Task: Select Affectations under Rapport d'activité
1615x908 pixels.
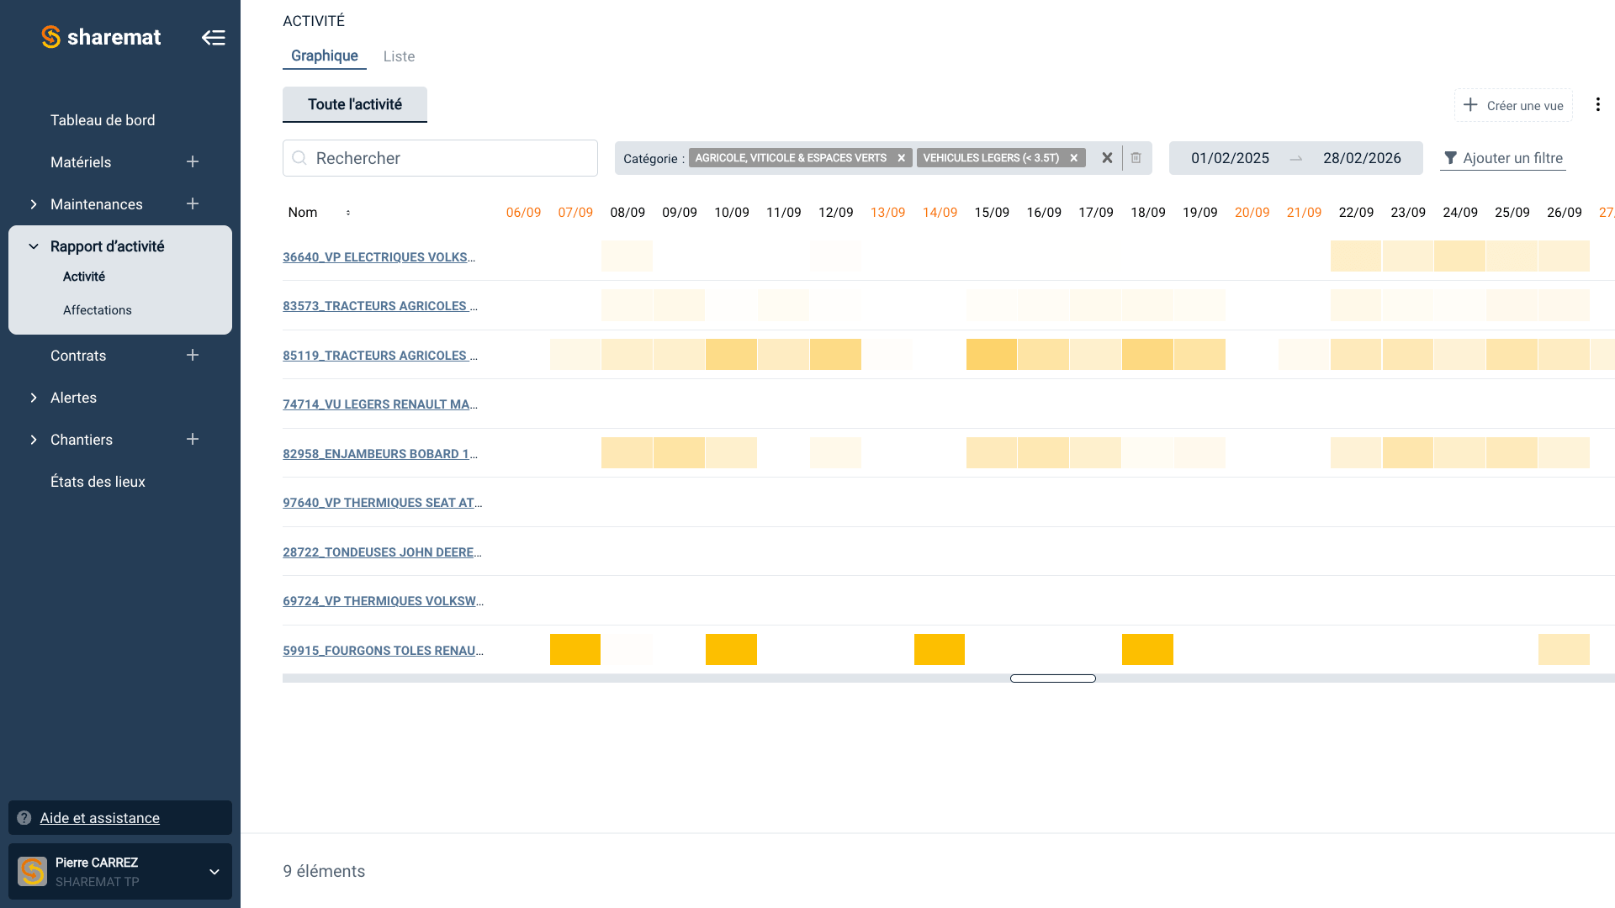Action: (98, 309)
